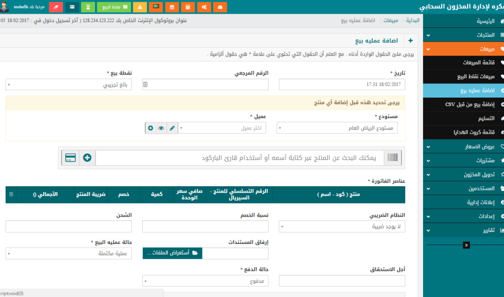504x297 pixels.
Task: Click the pencil icon to edit customer
Action: pos(172,128)
